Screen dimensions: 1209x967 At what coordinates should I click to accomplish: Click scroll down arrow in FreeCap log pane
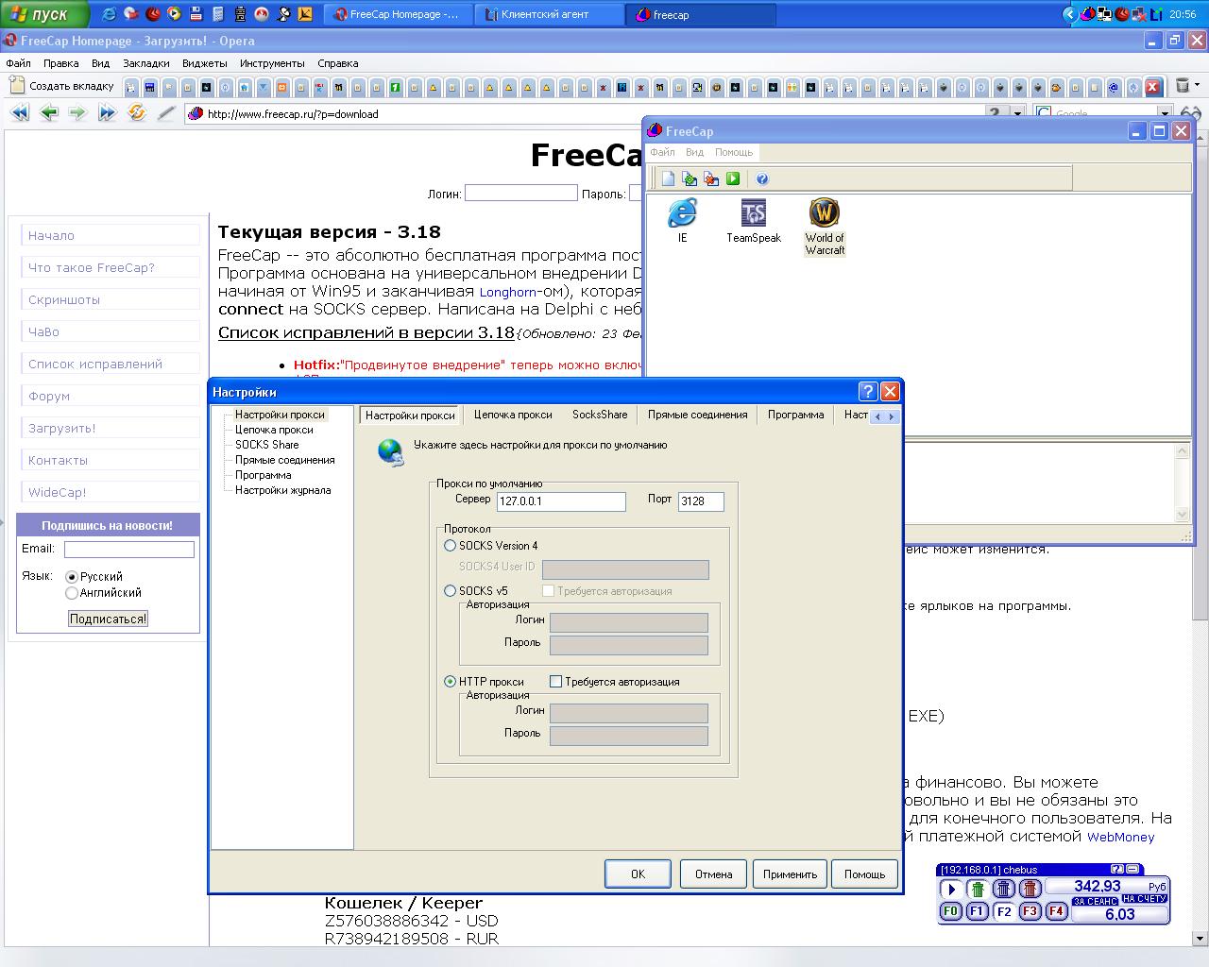click(1182, 515)
